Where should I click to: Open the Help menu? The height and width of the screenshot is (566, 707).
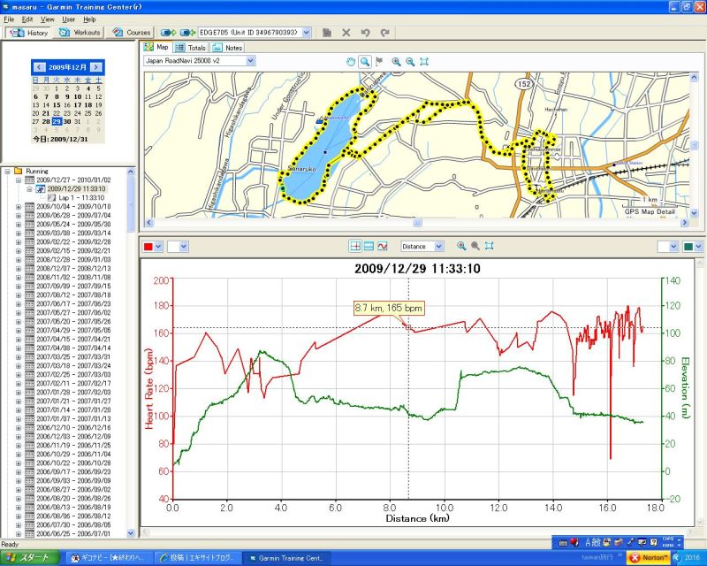coord(89,19)
